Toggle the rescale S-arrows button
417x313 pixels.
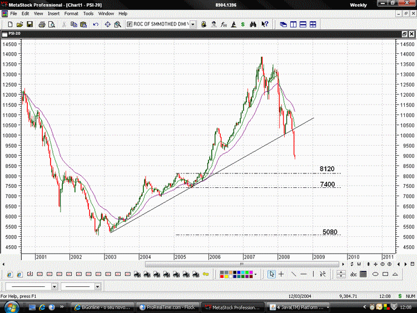coord(352,264)
